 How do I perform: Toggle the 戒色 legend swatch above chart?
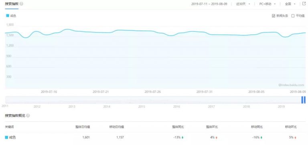(x=8, y=16)
